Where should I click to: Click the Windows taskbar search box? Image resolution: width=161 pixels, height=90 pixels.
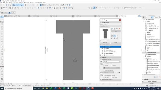pos(18,88)
